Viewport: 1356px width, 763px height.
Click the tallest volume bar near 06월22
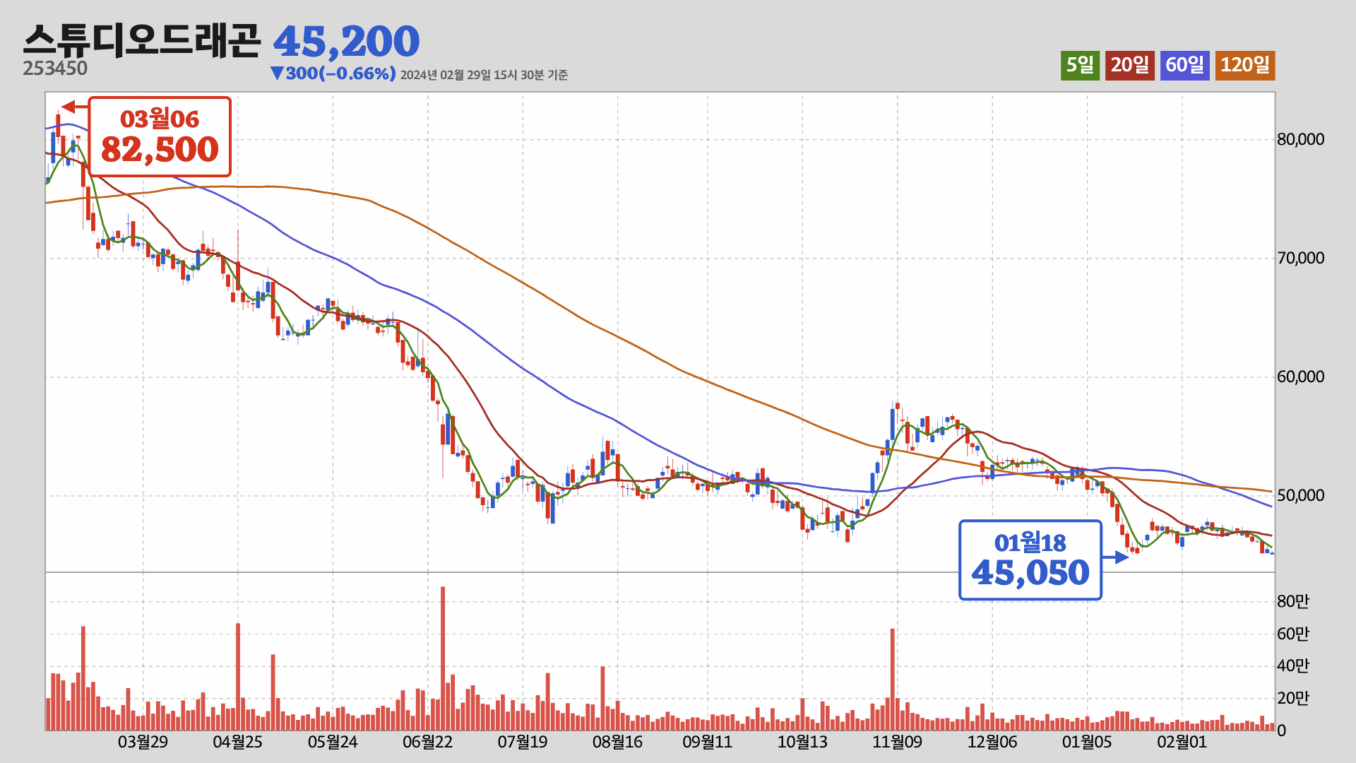click(443, 658)
